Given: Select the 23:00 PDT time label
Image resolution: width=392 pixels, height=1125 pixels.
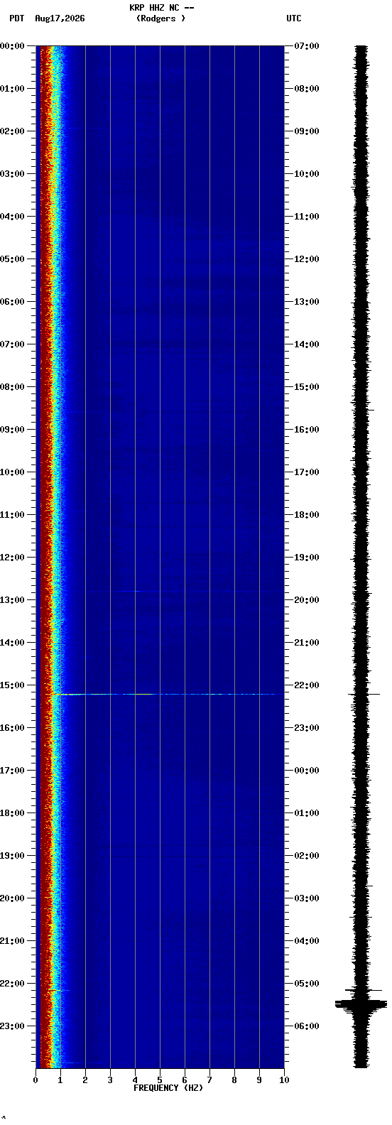Looking at the screenshot, I should (x=12, y=1026).
